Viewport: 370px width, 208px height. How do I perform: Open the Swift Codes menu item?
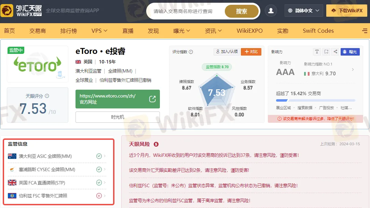(318, 31)
